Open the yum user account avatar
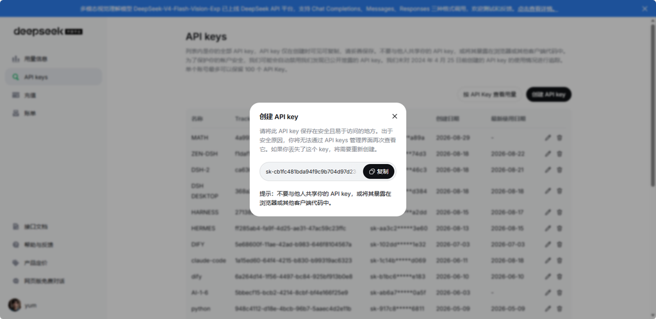Viewport: 656px width, 319px height. (15, 305)
